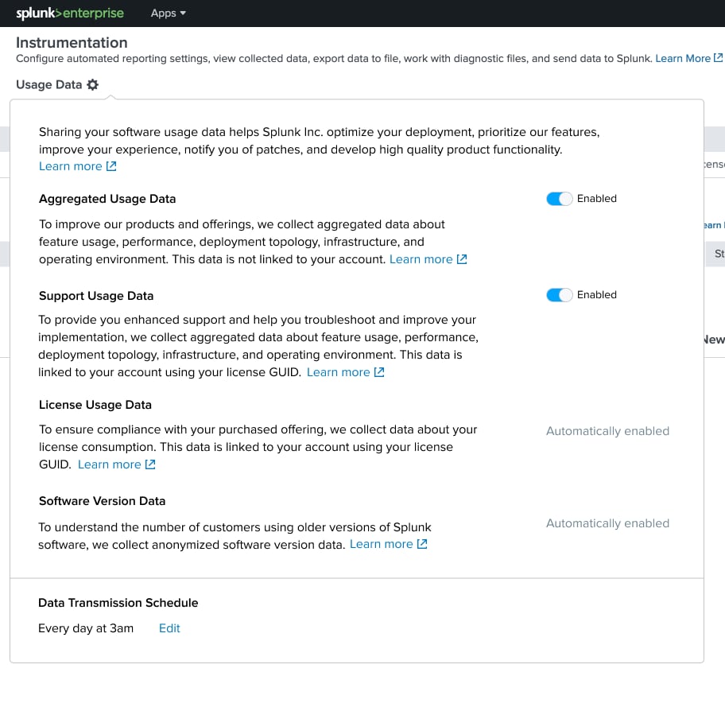This screenshot has width=725, height=711.
Task: Click 'Automatically enabled' beside Software Version Data
Action: [x=607, y=523]
